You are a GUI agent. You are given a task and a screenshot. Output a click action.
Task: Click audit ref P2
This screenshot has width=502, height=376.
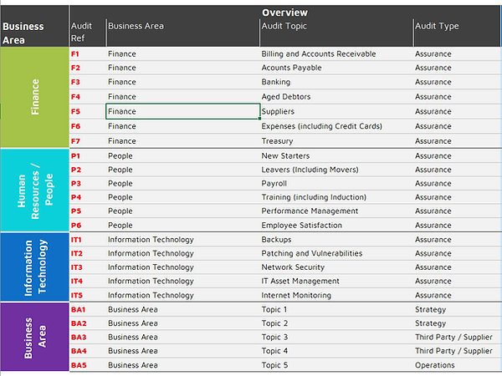[87, 170]
